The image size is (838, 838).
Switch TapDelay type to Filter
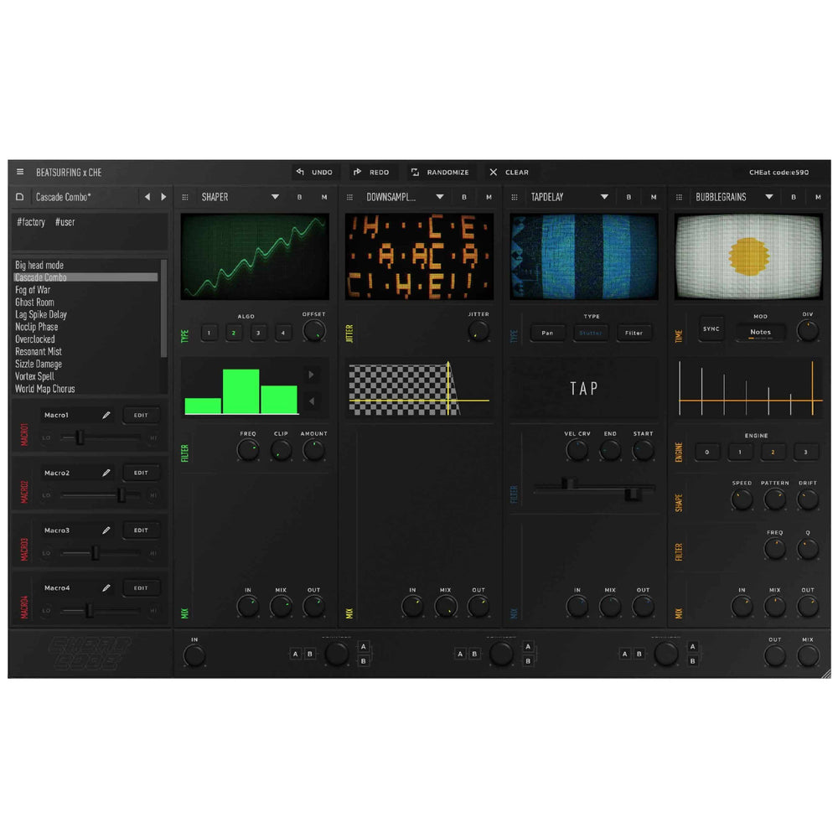[634, 333]
